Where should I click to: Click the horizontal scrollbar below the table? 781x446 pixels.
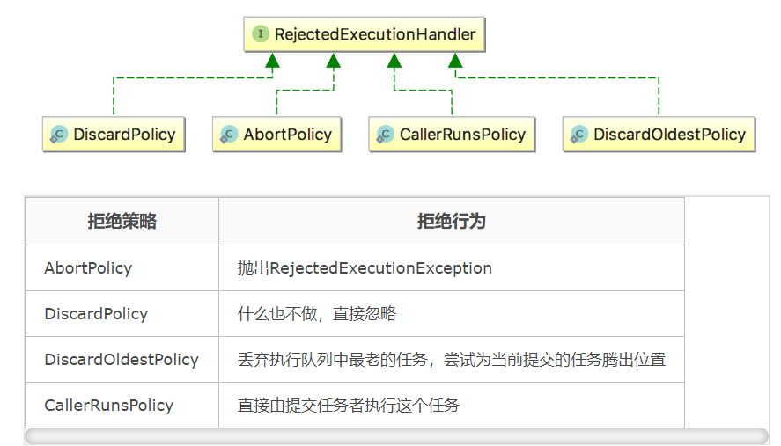click(396, 436)
